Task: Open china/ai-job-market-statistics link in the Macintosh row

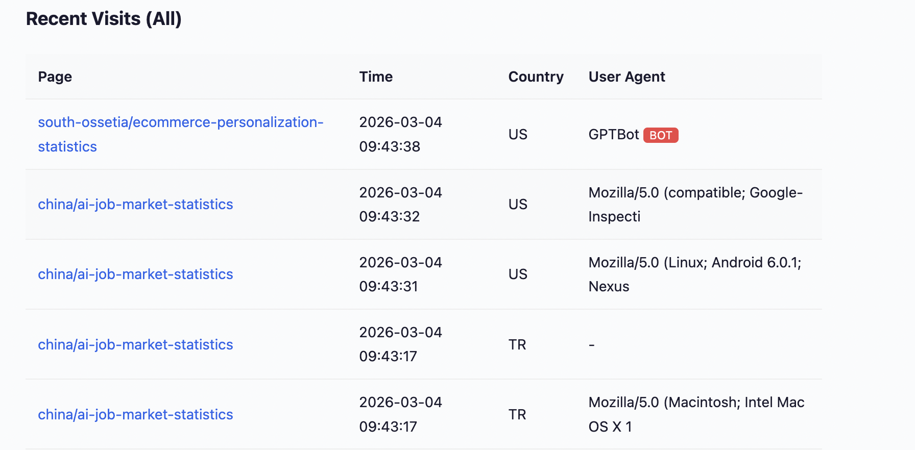Action: tap(135, 415)
